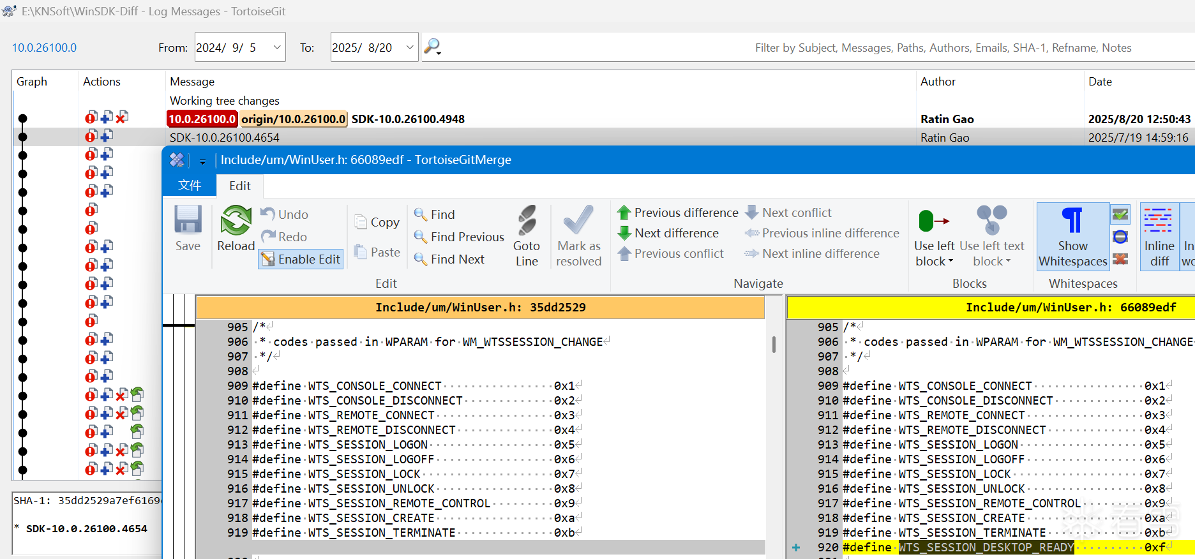Jump to Previous difference with the up arrow
This screenshot has height=559, width=1195.
(x=624, y=212)
